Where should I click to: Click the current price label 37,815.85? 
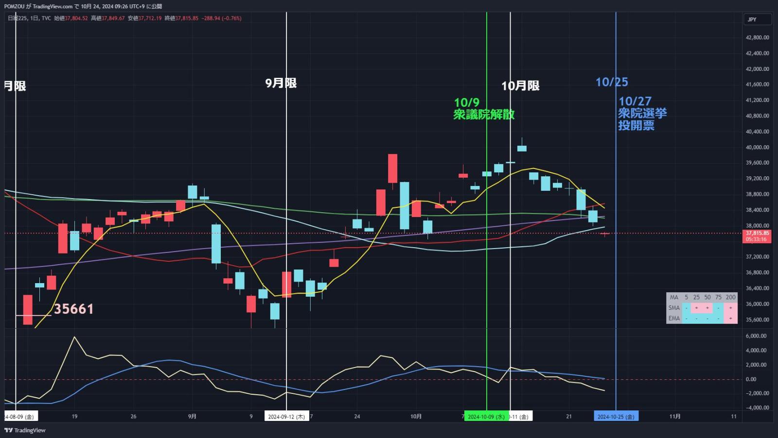coord(757,233)
